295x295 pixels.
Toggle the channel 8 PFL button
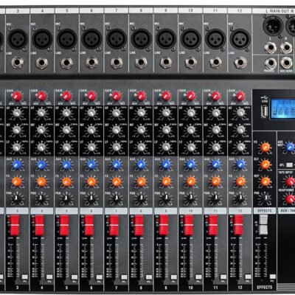click(x=149, y=277)
